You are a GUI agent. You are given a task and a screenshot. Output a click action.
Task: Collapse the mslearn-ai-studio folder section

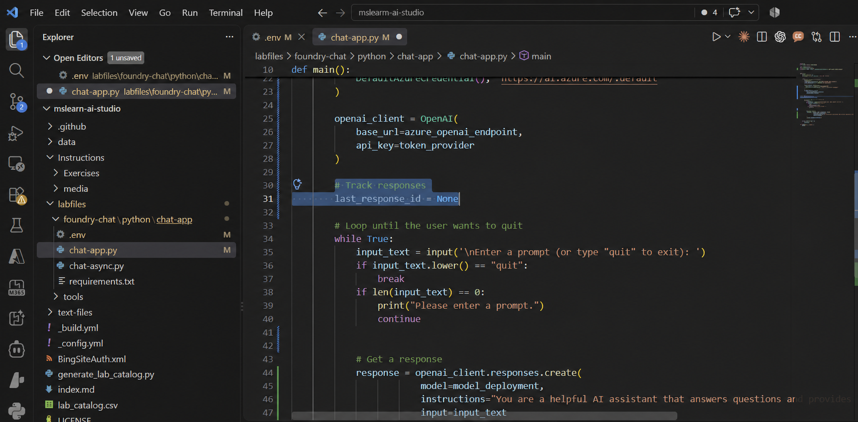pyautogui.click(x=47, y=109)
